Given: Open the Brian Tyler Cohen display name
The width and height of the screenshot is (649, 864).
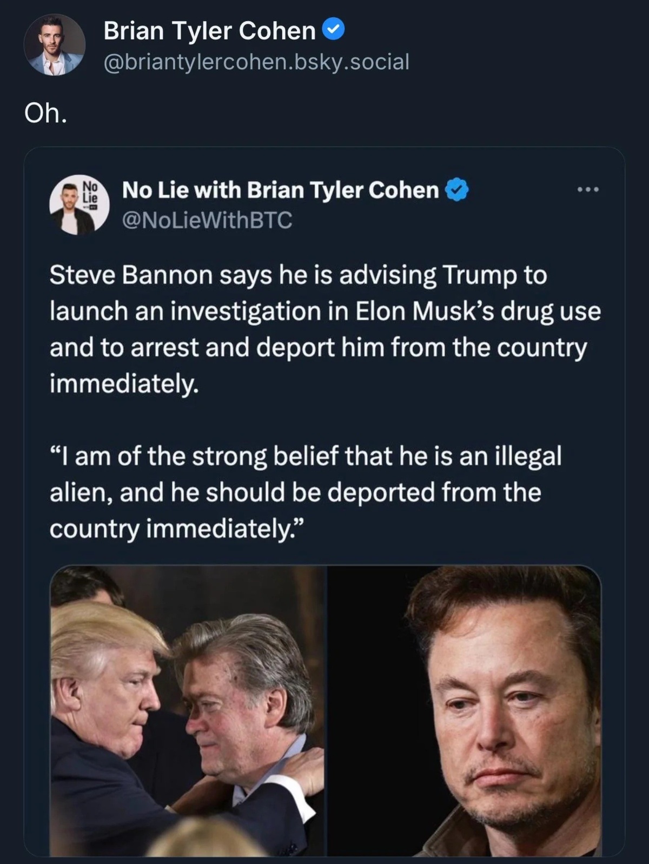Looking at the screenshot, I should pyautogui.click(x=209, y=31).
